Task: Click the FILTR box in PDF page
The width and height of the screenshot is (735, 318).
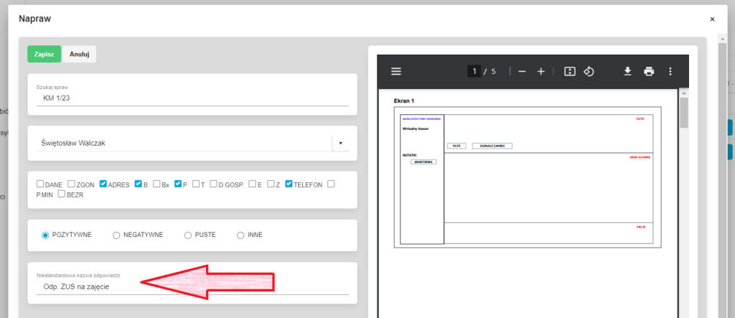Action: 457,146
